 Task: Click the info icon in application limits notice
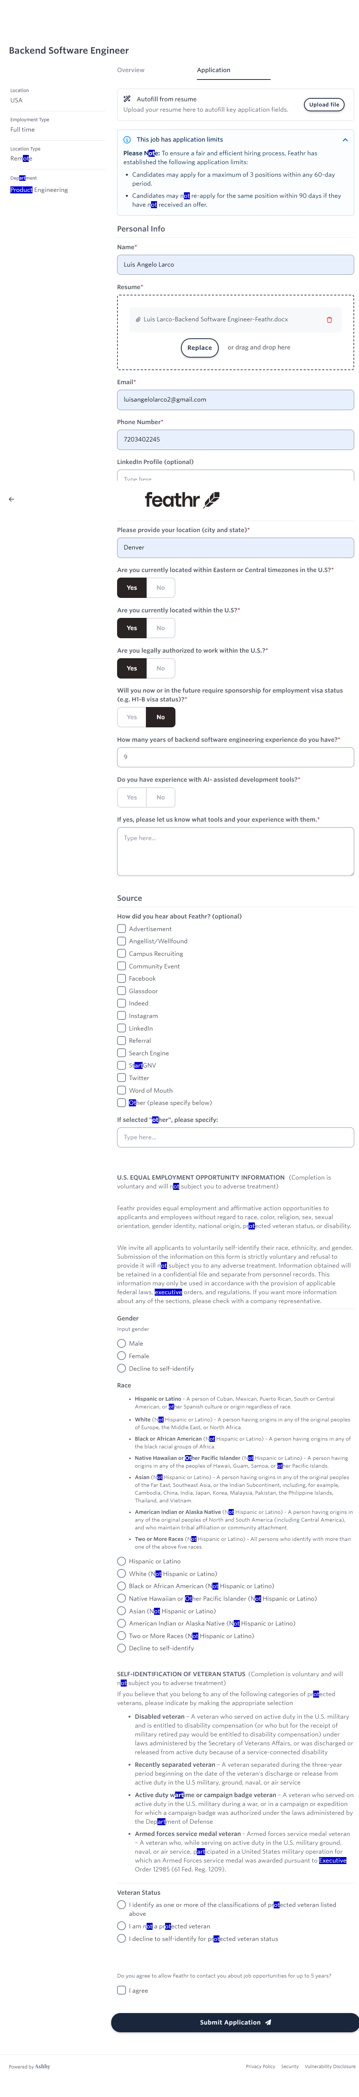pos(127,140)
